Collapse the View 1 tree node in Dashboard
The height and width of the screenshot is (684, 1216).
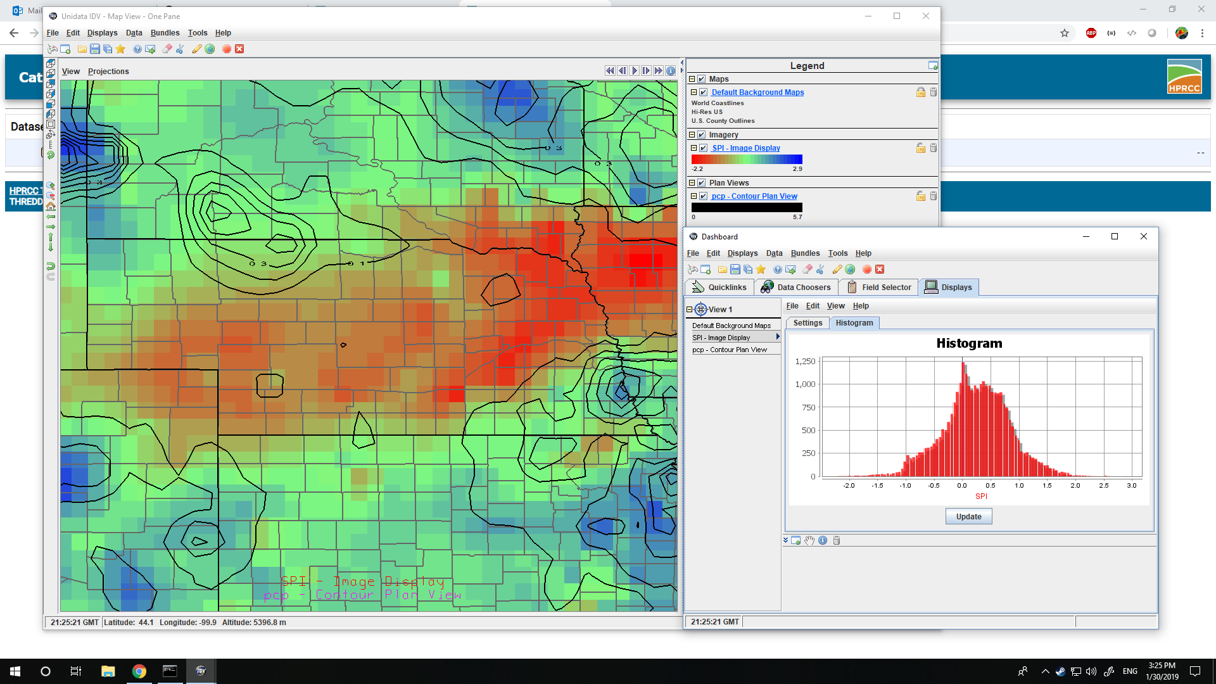pos(690,310)
